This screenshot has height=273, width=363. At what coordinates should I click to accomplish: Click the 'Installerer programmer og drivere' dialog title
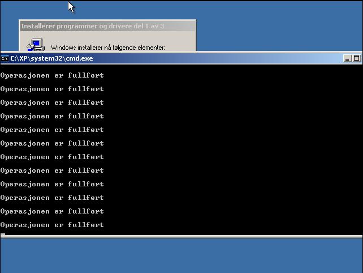pos(93,26)
